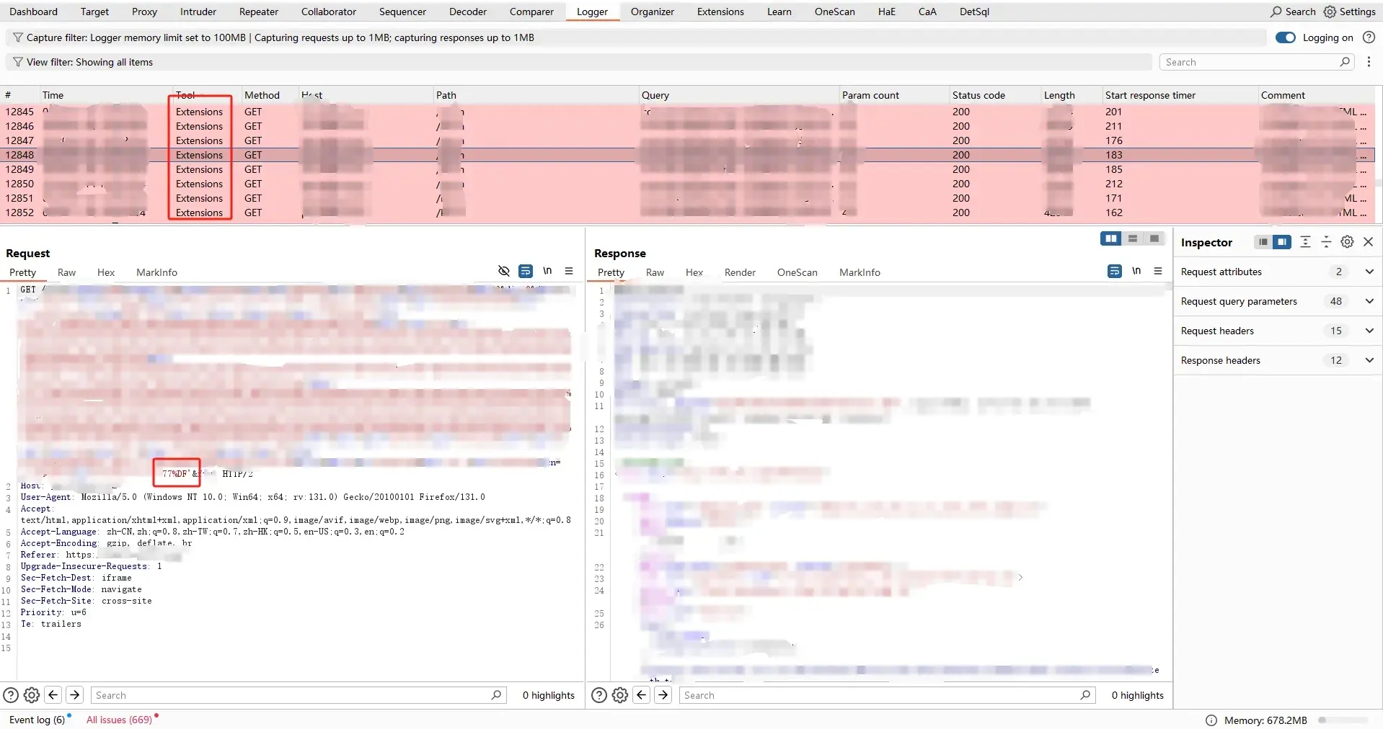Open Response editor search settings gear

(x=620, y=695)
